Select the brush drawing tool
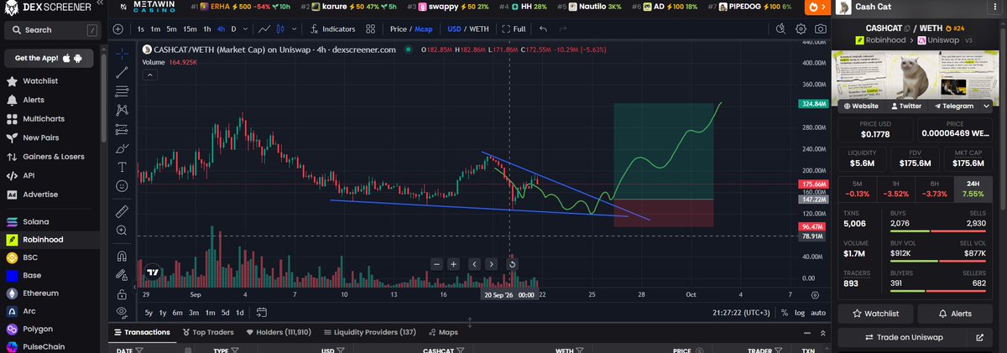 123,148
